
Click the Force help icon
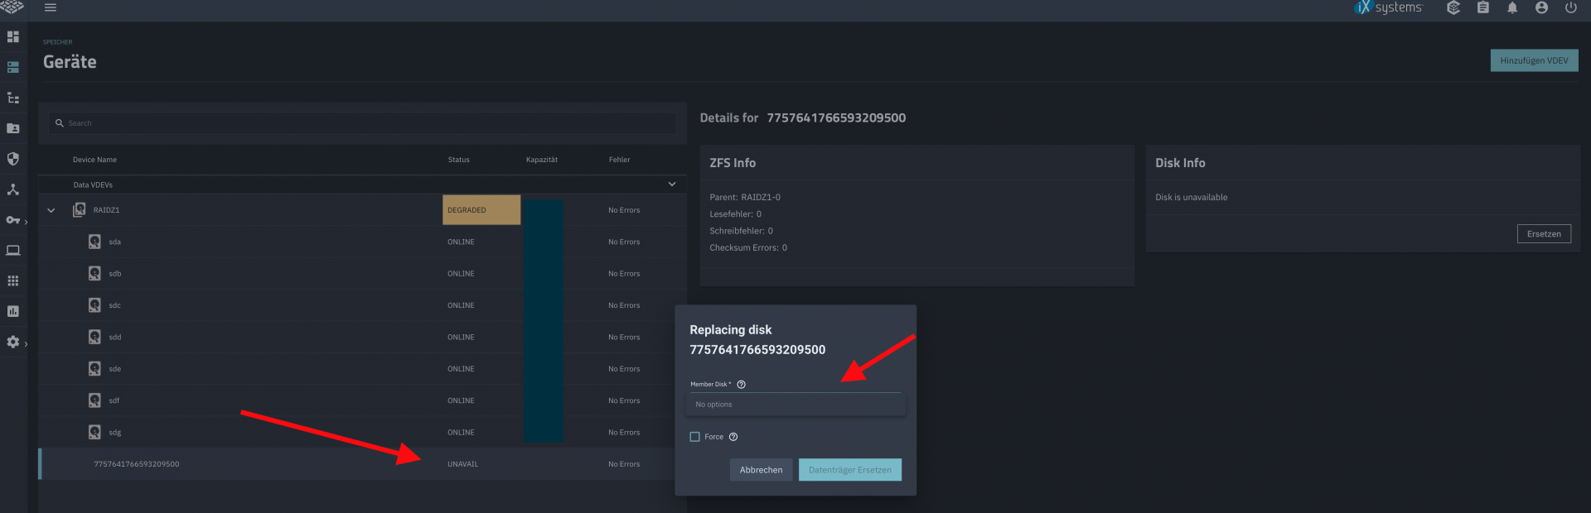(x=733, y=437)
